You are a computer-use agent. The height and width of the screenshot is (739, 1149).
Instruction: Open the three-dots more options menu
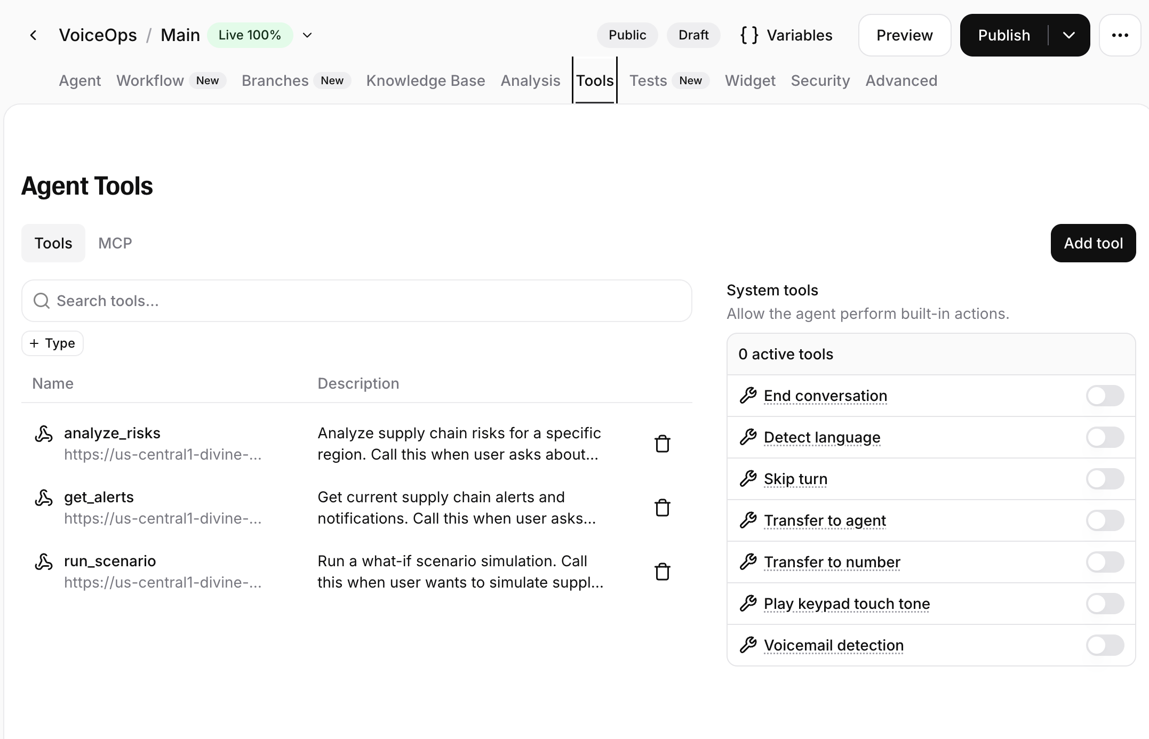tap(1120, 35)
